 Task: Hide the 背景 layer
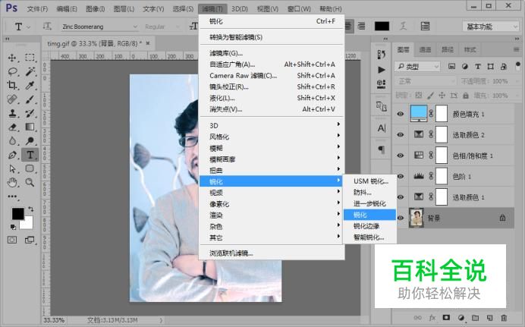pos(400,218)
